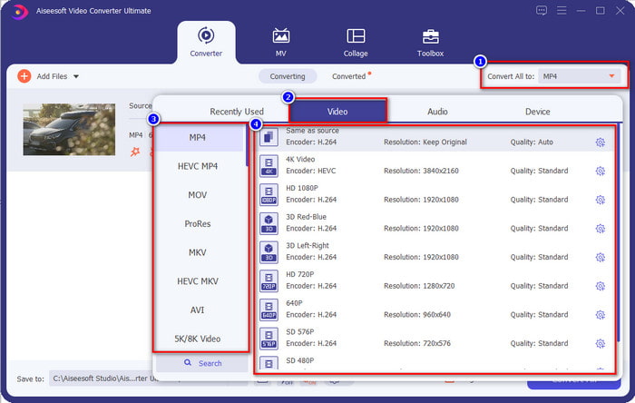Open the Converter tab

click(206, 42)
